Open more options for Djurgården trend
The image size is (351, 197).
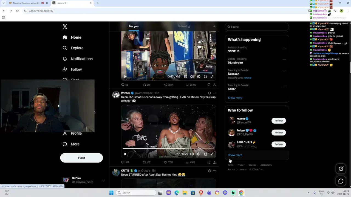284,60
